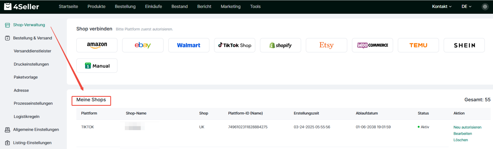The width and height of the screenshot is (493, 149).
Task: Open Paketvorlage in the sidebar
Action: pos(26,77)
